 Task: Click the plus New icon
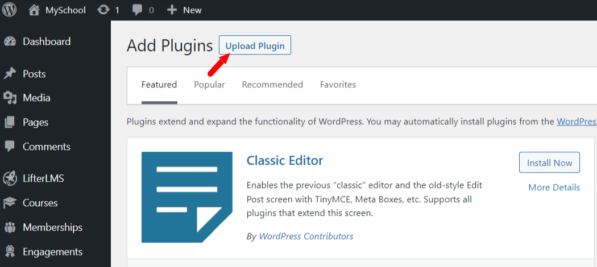172,10
